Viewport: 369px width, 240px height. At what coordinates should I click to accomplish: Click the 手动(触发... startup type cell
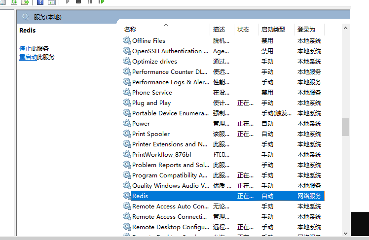277,113
